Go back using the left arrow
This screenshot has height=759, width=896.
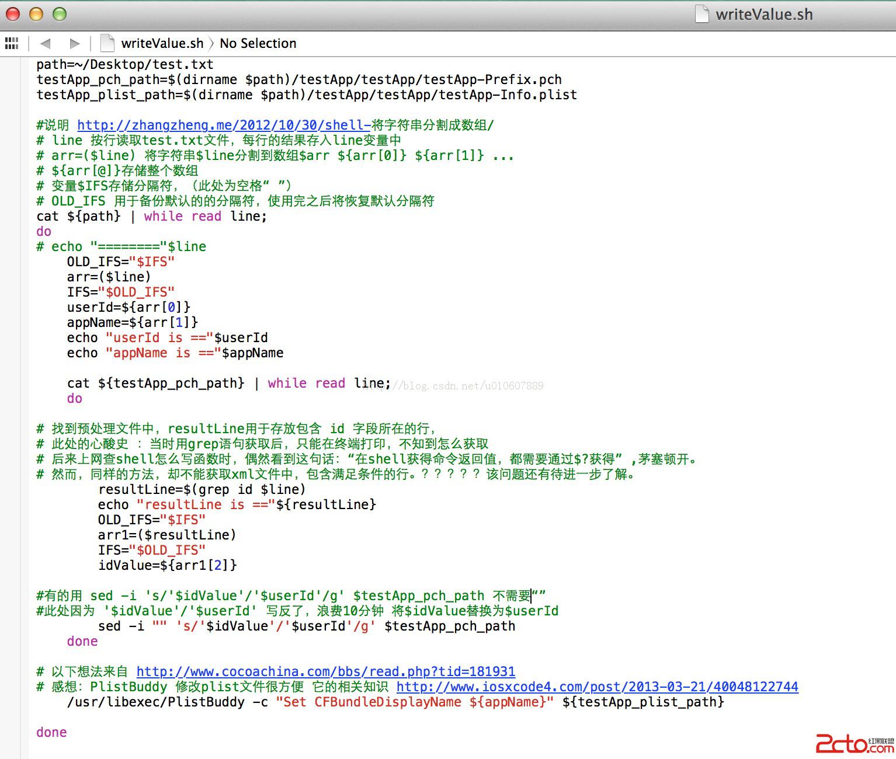pyautogui.click(x=46, y=43)
